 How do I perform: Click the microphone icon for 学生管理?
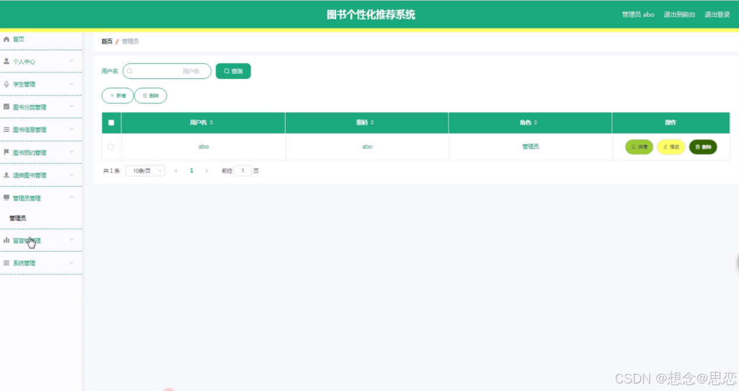(6, 84)
